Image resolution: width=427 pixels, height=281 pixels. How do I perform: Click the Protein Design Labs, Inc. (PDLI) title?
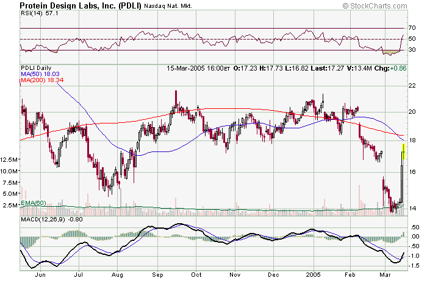[81, 5]
